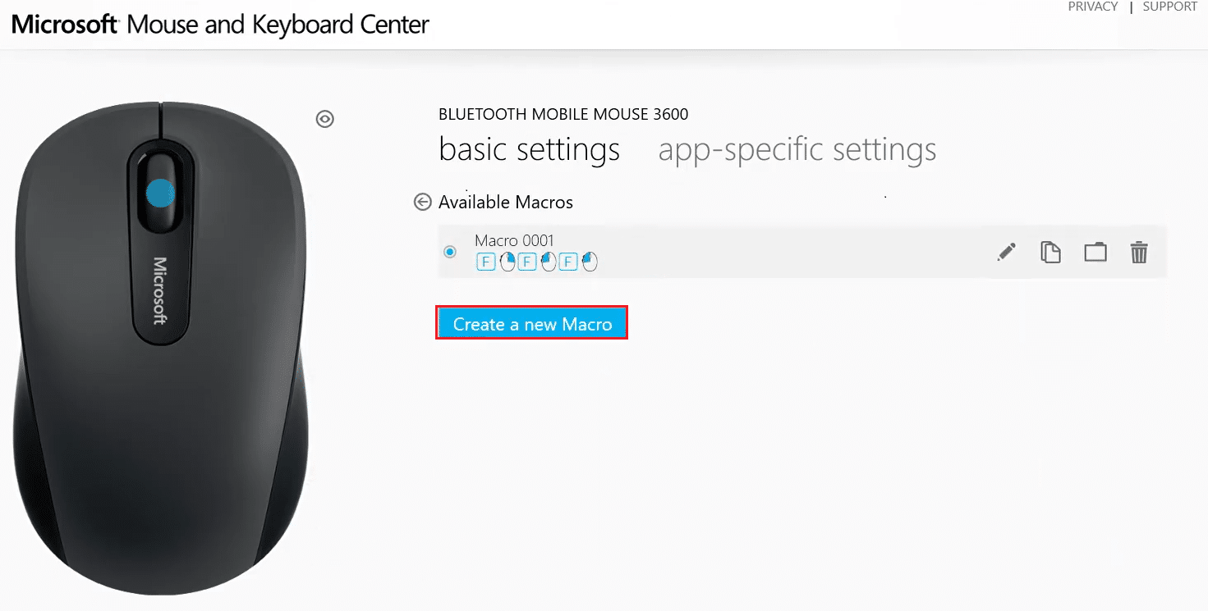1208x611 pixels.
Task: Click the second mouse-click icon in macro sequence
Action: [548, 262]
